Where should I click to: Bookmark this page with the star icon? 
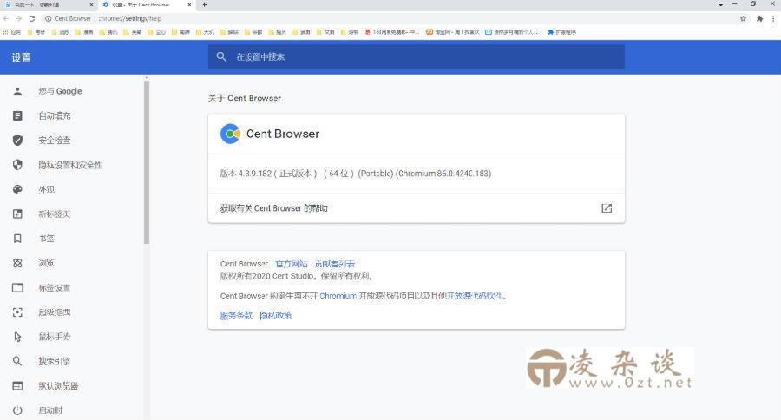pyautogui.click(x=743, y=18)
